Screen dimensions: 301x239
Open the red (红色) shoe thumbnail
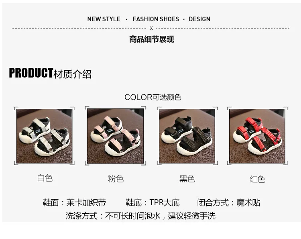[x=257, y=136]
